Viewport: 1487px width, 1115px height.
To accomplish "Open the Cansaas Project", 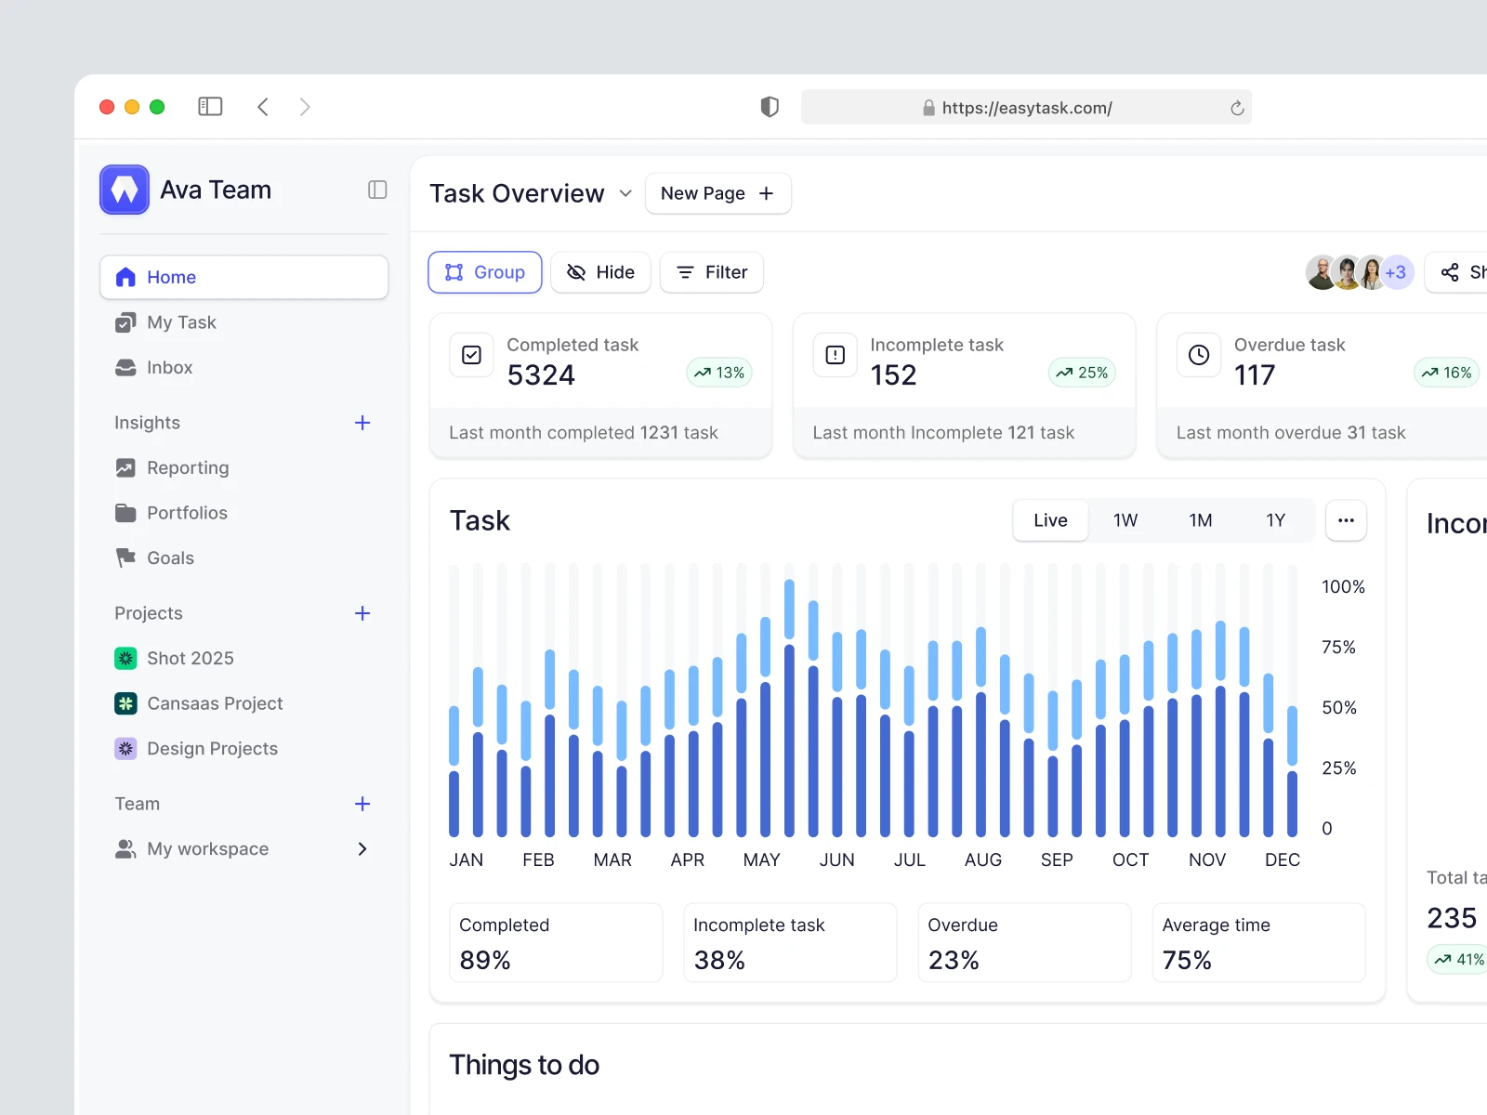I will [243, 703].
